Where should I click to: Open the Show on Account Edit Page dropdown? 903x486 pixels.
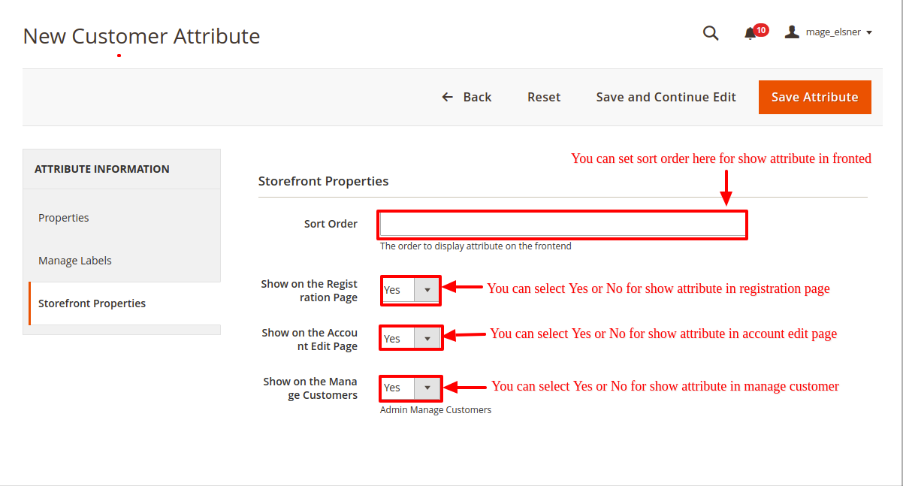point(411,339)
